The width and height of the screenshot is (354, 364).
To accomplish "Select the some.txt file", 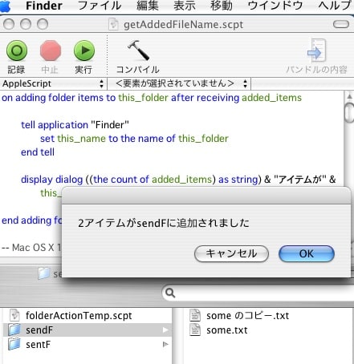I will (226, 330).
